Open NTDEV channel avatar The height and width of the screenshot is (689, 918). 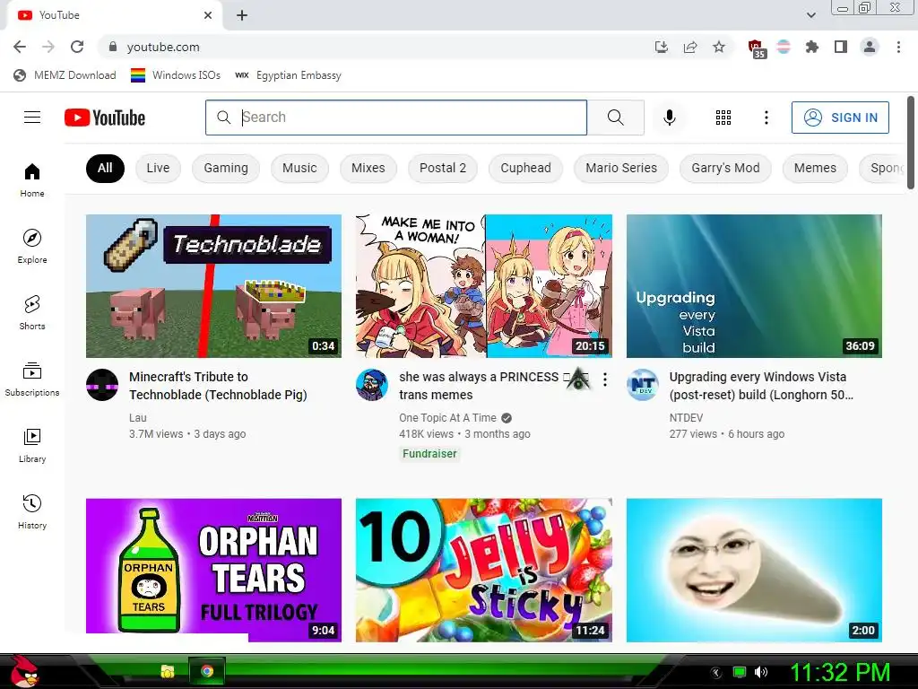click(642, 385)
